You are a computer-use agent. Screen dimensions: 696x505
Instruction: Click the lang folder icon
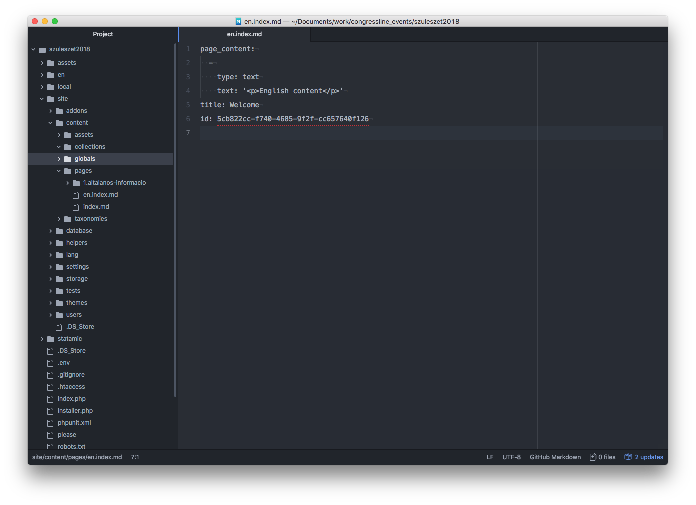(x=59, y=255)
